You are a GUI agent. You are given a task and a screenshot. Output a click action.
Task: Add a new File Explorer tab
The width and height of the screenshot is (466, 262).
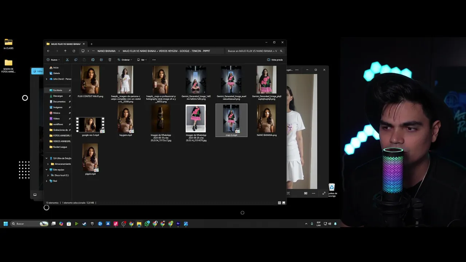(91, 44)
